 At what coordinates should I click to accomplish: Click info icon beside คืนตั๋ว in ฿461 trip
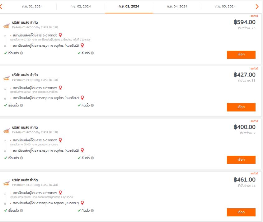click(92, 210)
